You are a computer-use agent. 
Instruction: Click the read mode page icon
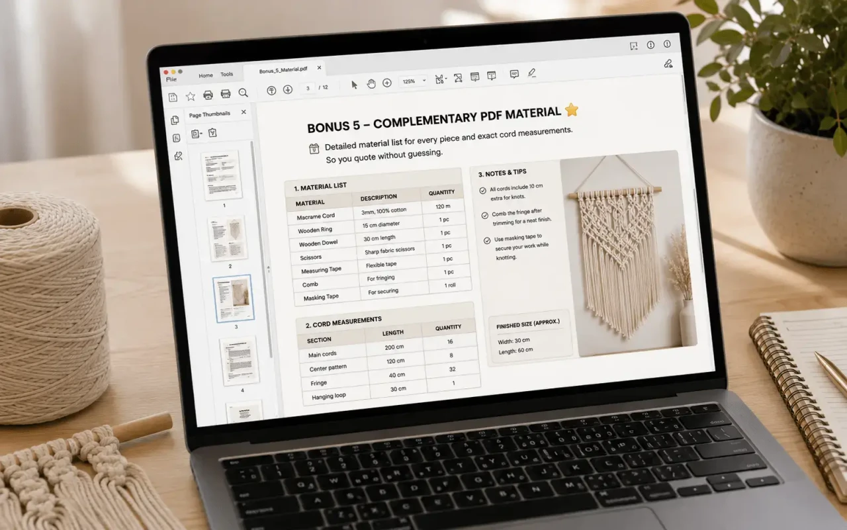tap(491, 76)
